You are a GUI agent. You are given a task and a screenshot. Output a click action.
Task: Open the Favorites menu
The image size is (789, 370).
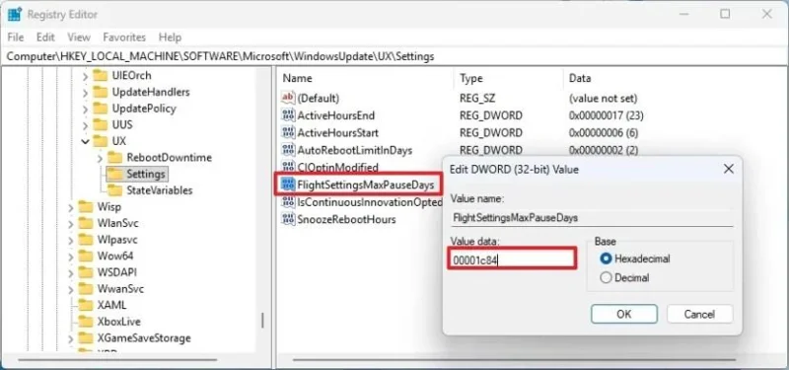(x=124, y=37)
